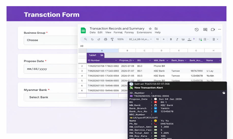The image size is (233, 139).
Task: Click the BG 3 cell
Action: click(140, 66)
